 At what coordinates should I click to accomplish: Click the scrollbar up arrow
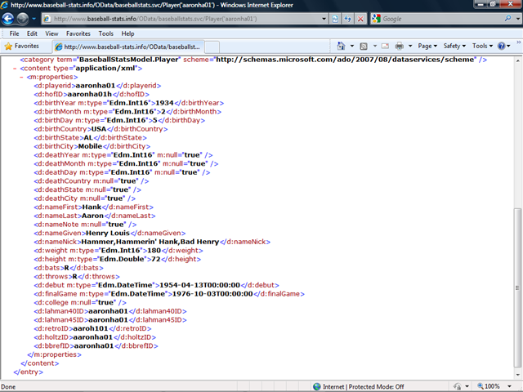pyautogui.click(x=517, y=61)
